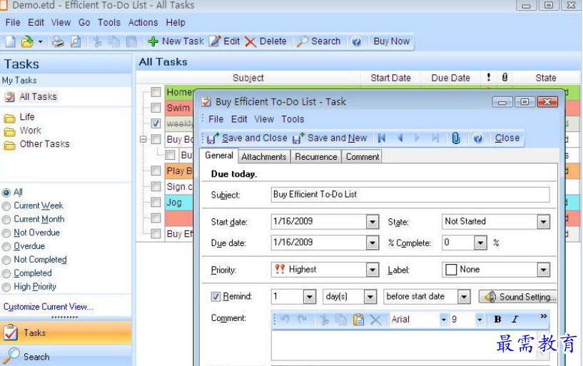
Task: Toggle bold in comment editor
Action: coord(497,319)
